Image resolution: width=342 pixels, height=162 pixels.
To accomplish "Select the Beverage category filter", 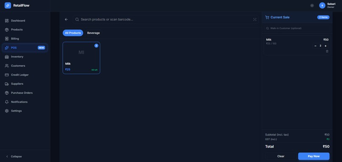I will pos(93,33).
